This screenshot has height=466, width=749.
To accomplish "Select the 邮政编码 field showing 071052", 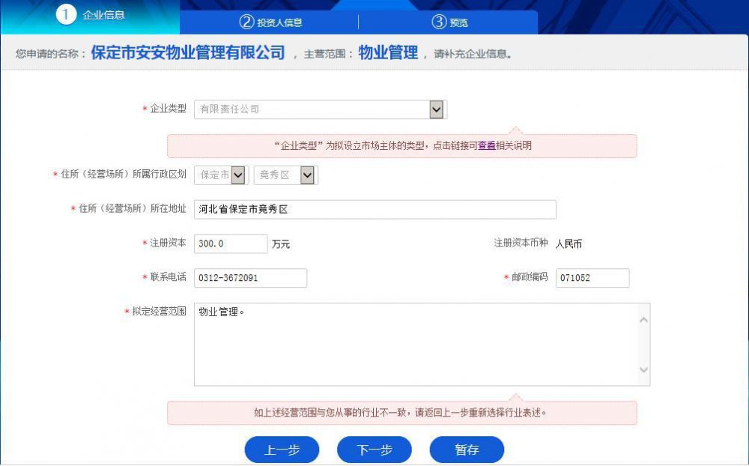I will (x=591, y=278).
